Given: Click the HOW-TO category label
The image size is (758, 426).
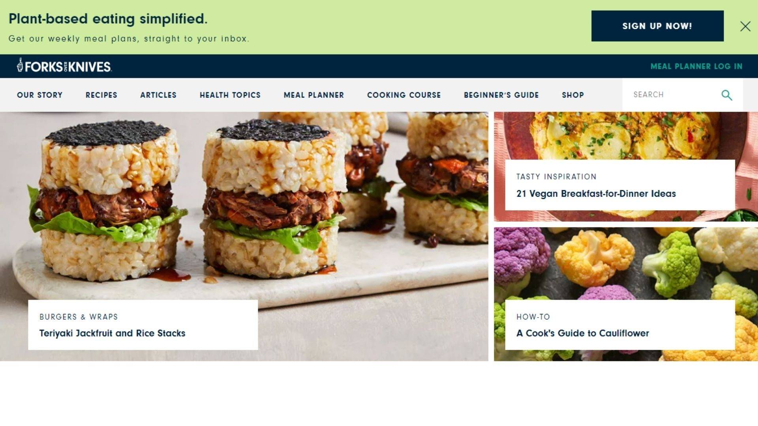Looking at the screenshot, I should (532, 316).
